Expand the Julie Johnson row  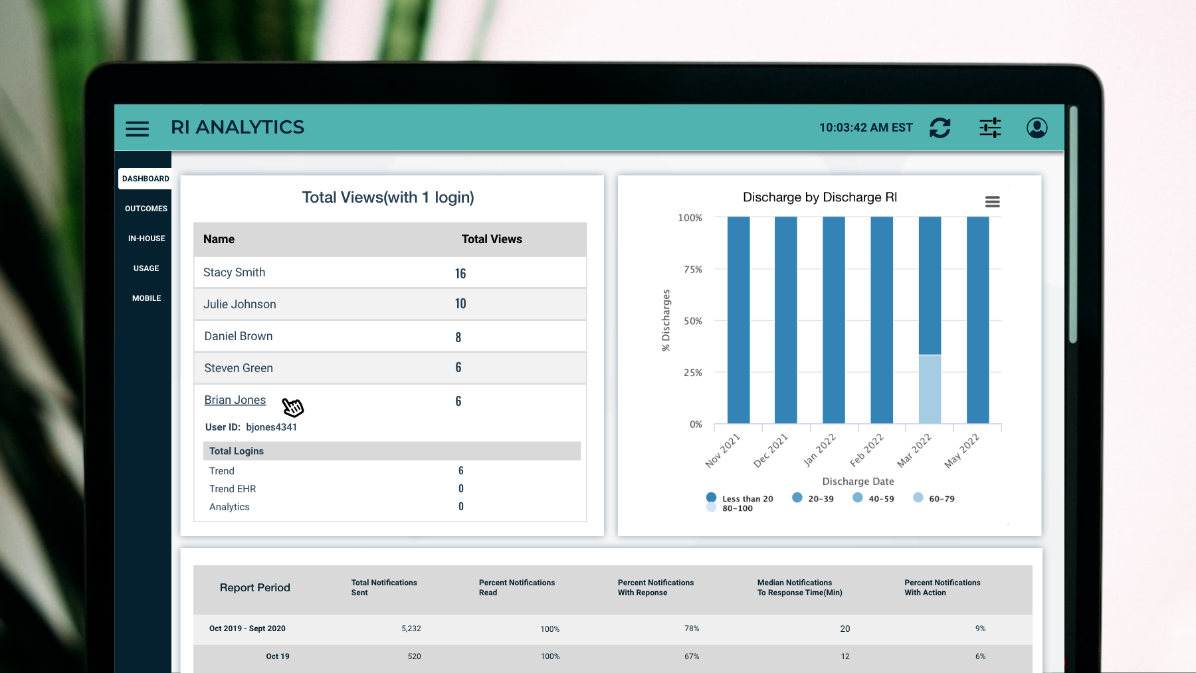tap(390, 304)
